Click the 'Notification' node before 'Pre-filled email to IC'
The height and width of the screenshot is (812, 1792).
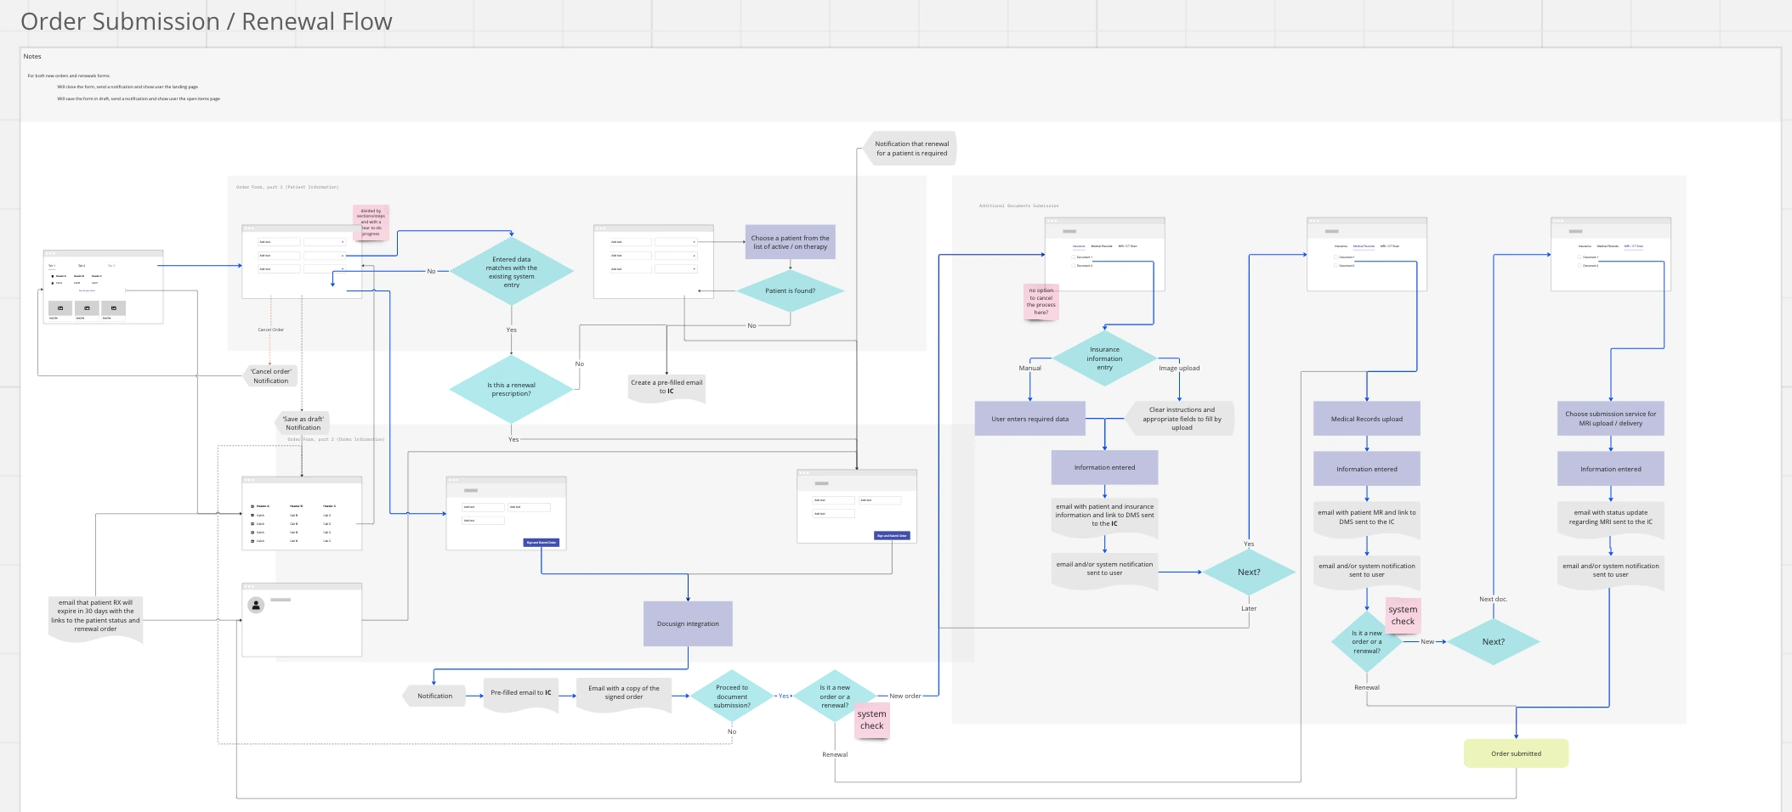434,696
